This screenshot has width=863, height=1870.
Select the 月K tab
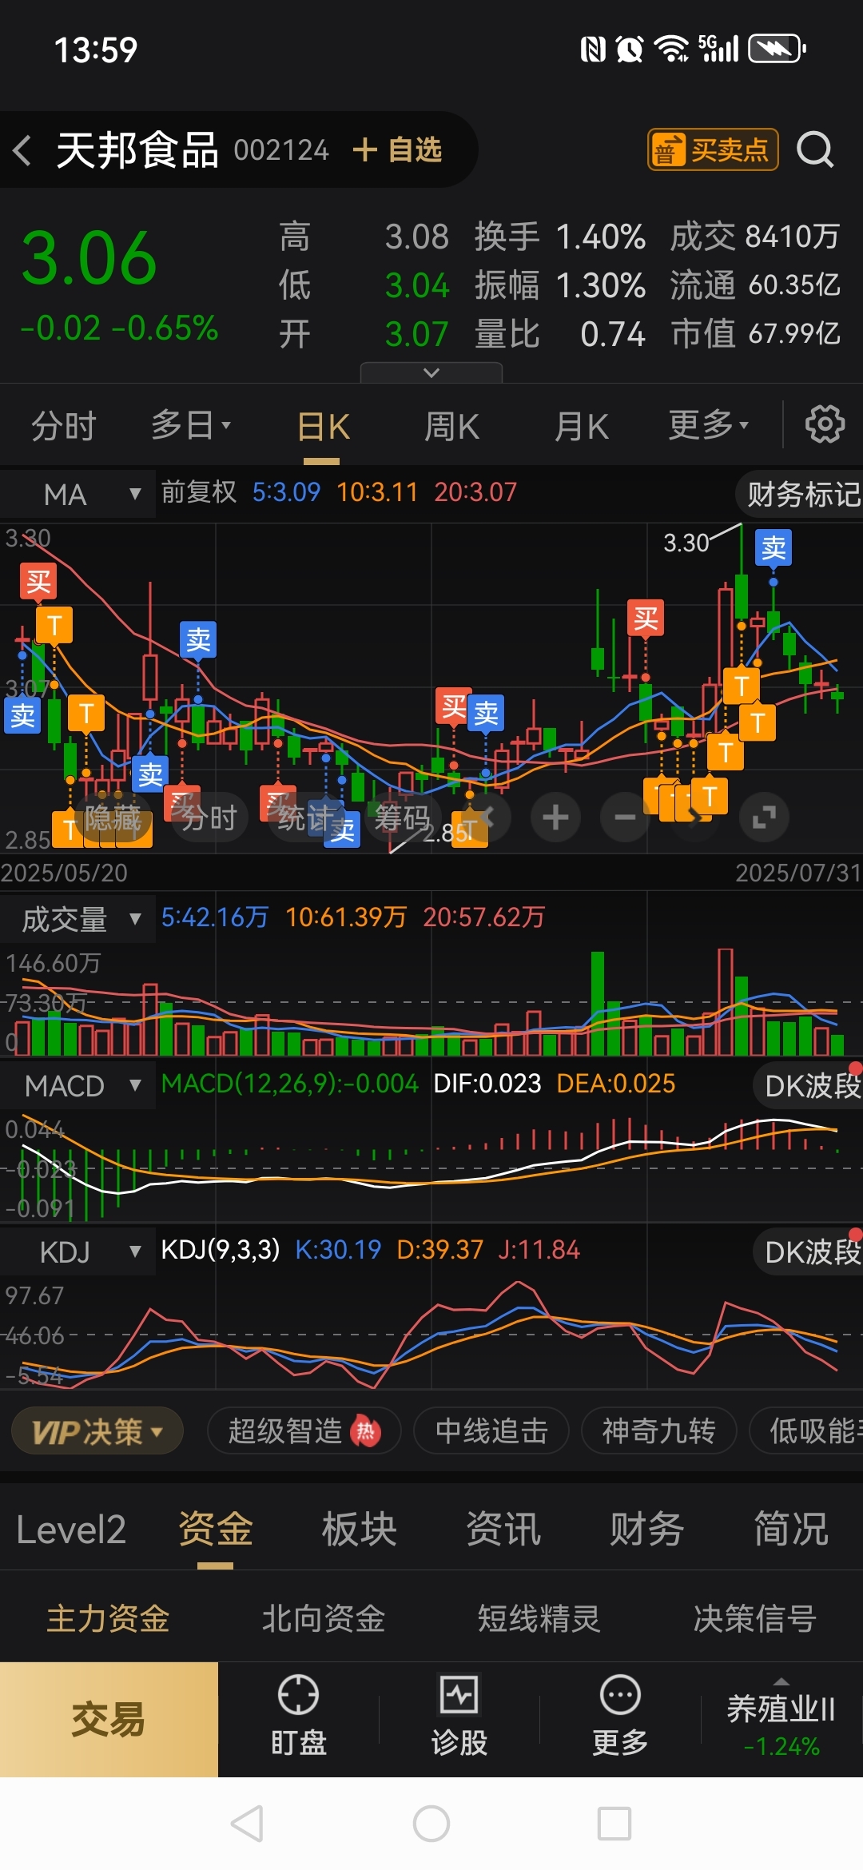click(581, 426)
